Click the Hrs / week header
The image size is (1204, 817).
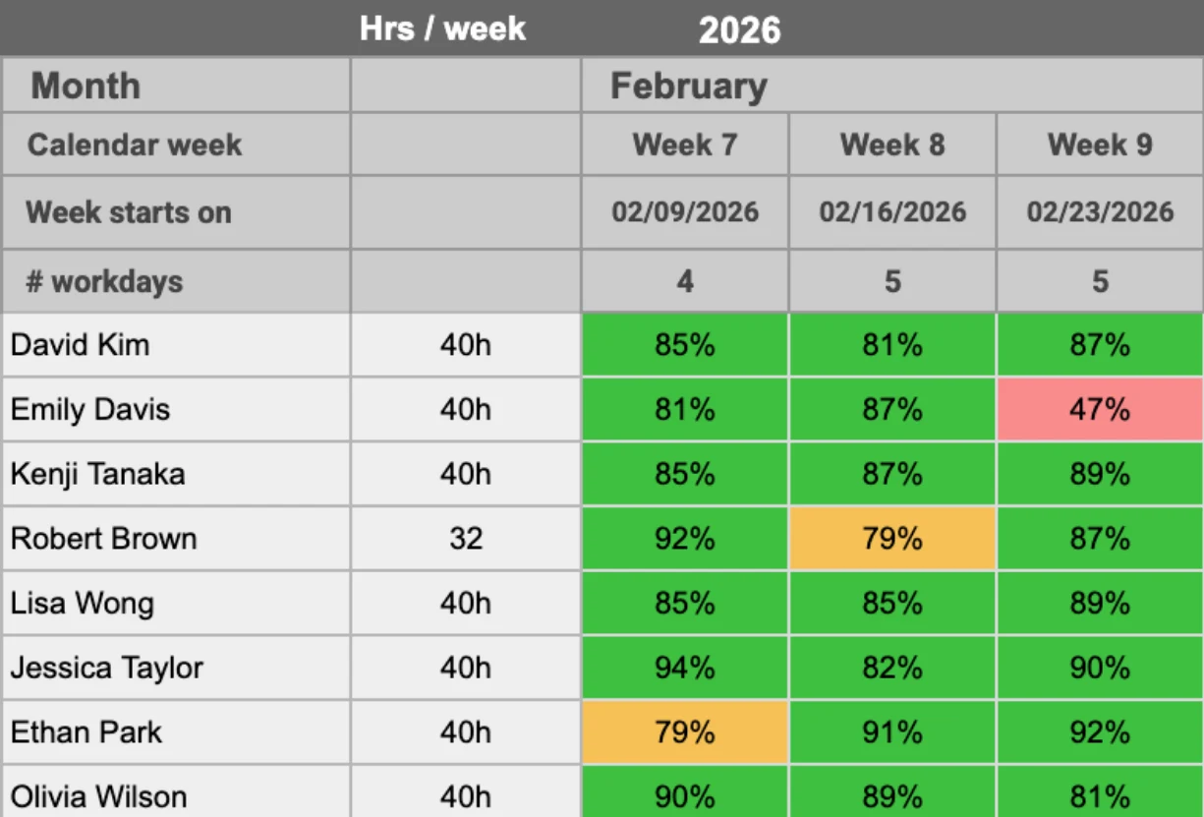(443, 29)
